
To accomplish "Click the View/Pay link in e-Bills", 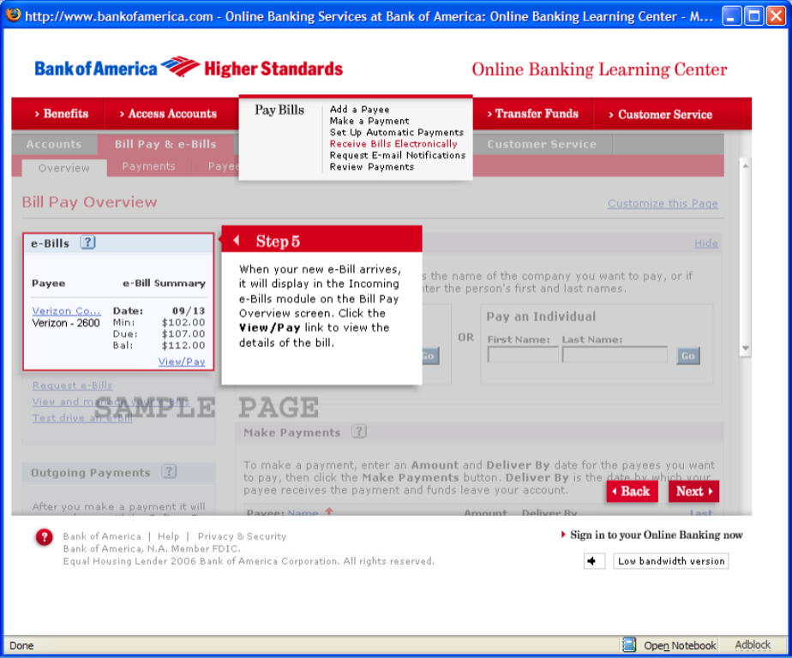I will (x=182, y=362).
